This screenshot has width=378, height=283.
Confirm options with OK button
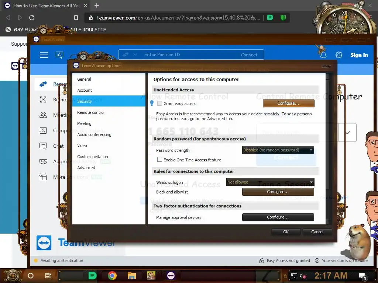pos(286,232)
